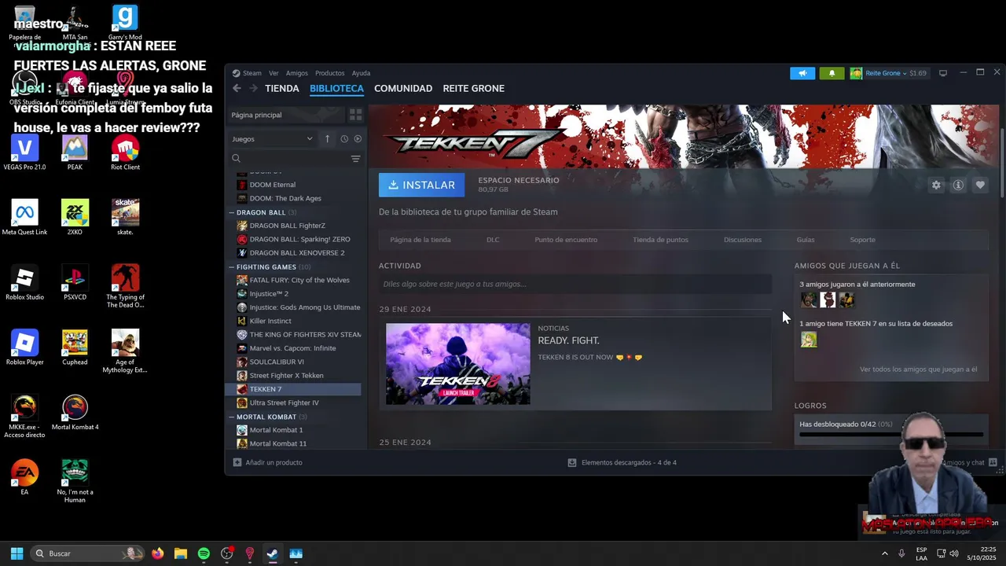The height and width of the screenshot is (566, 1006).
Task: Open READY. FIGHT. news headline
Action: pos(568,340)
